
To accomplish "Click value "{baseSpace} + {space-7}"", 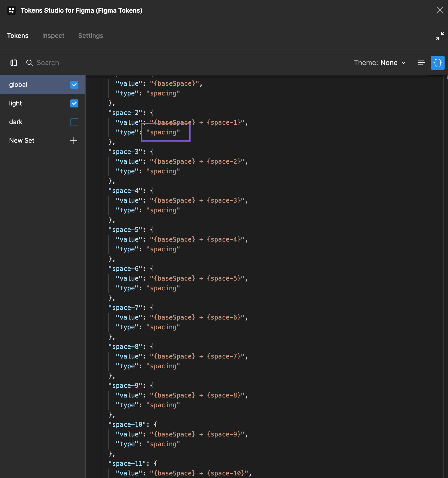I will click(197, 356).
